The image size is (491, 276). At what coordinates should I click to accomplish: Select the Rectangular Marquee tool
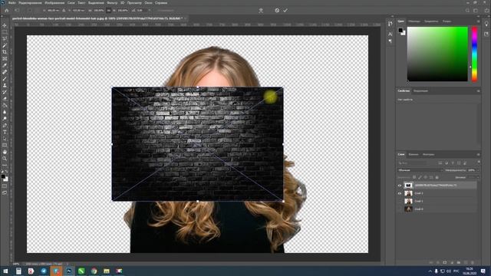[x=5, y=32]
